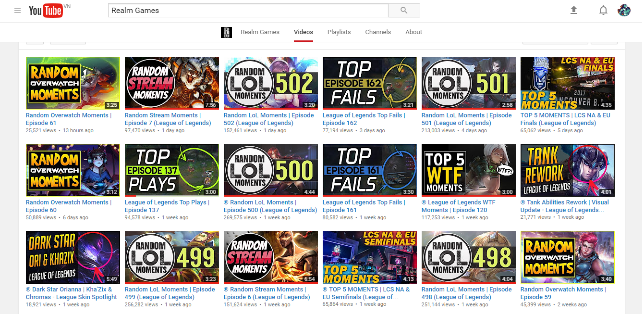Screen dimensions: 644x315
Task: Open the Random LoL Moments 498 thumbnail
Action: (x=469, y=257)
